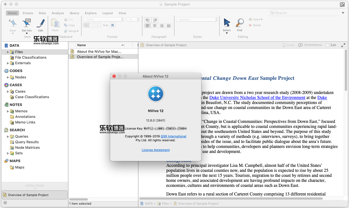Enable the Edit checkbox in document header
Screen dimensions: 349x208
click(x=328, y=45)
